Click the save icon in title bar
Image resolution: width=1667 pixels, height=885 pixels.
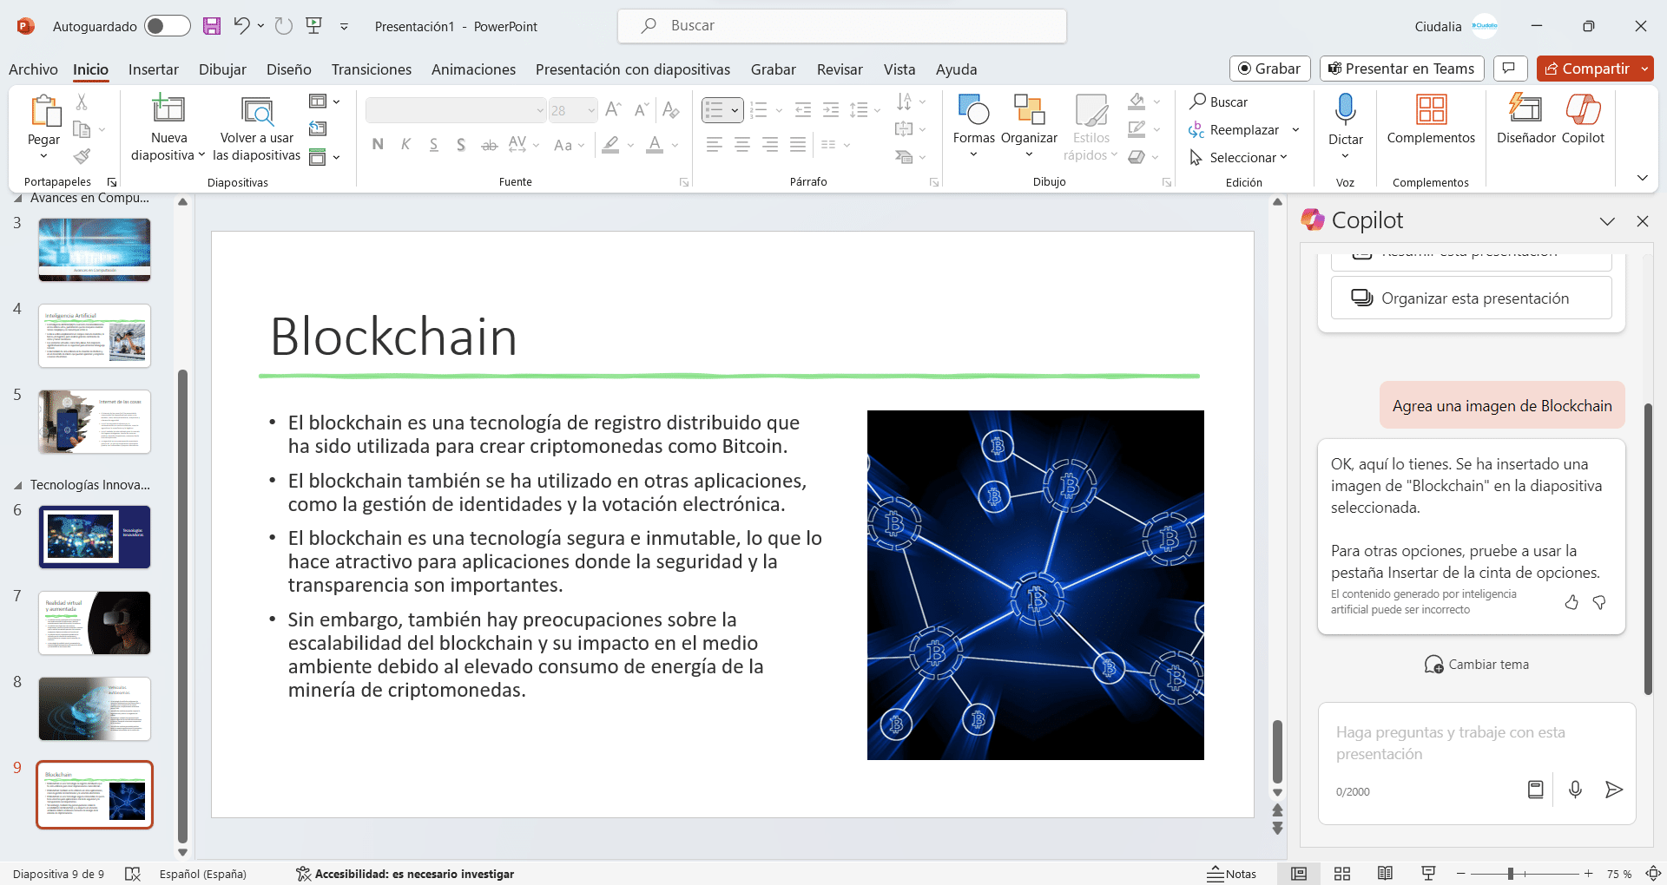pyautogui.click(x=212, y=26)
